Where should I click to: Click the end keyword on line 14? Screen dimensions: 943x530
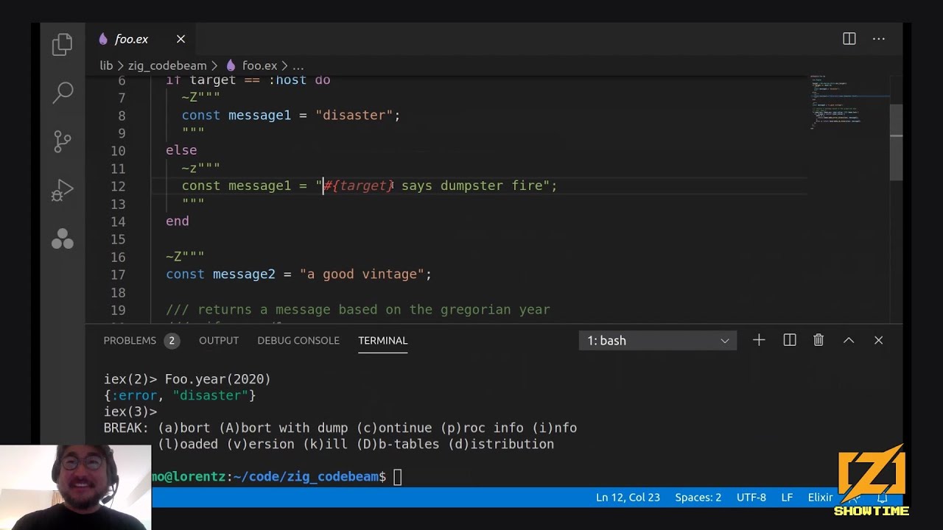(178, 222)
